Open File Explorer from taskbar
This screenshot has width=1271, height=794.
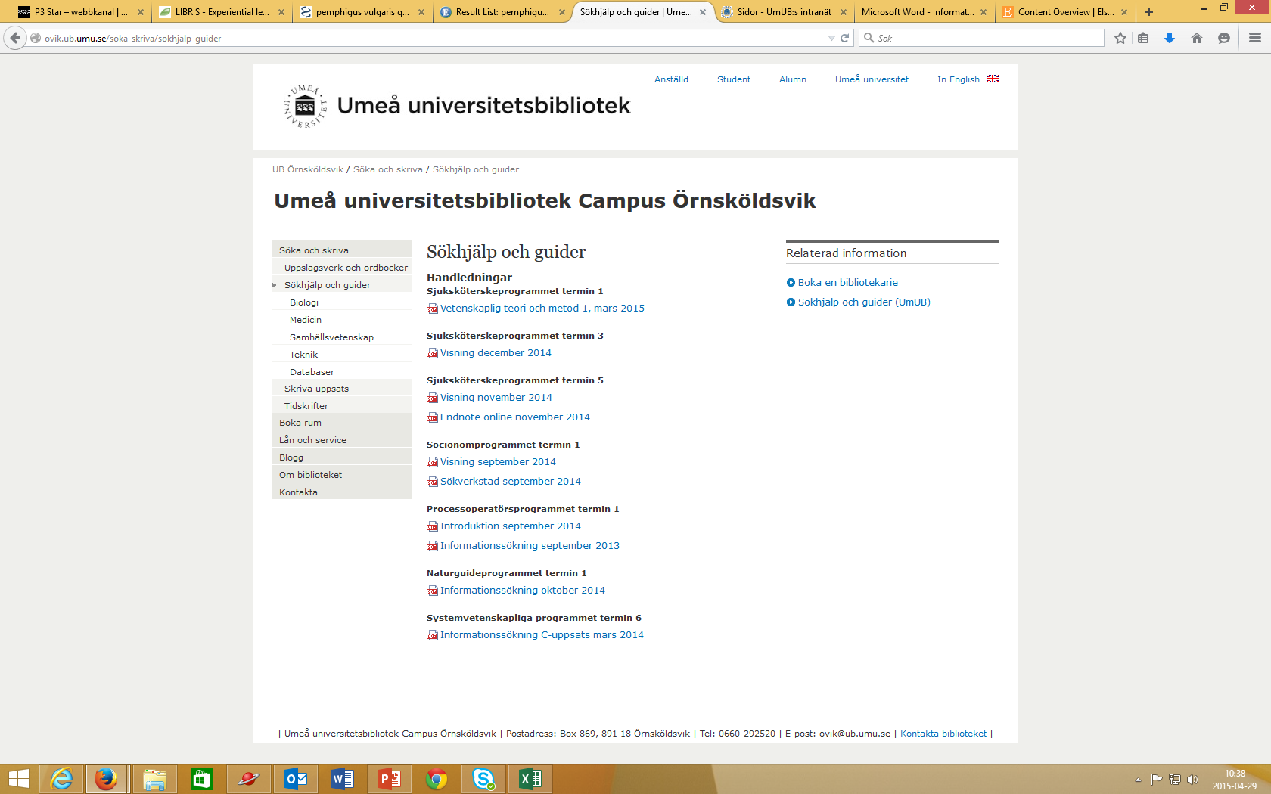pos(155,779)
